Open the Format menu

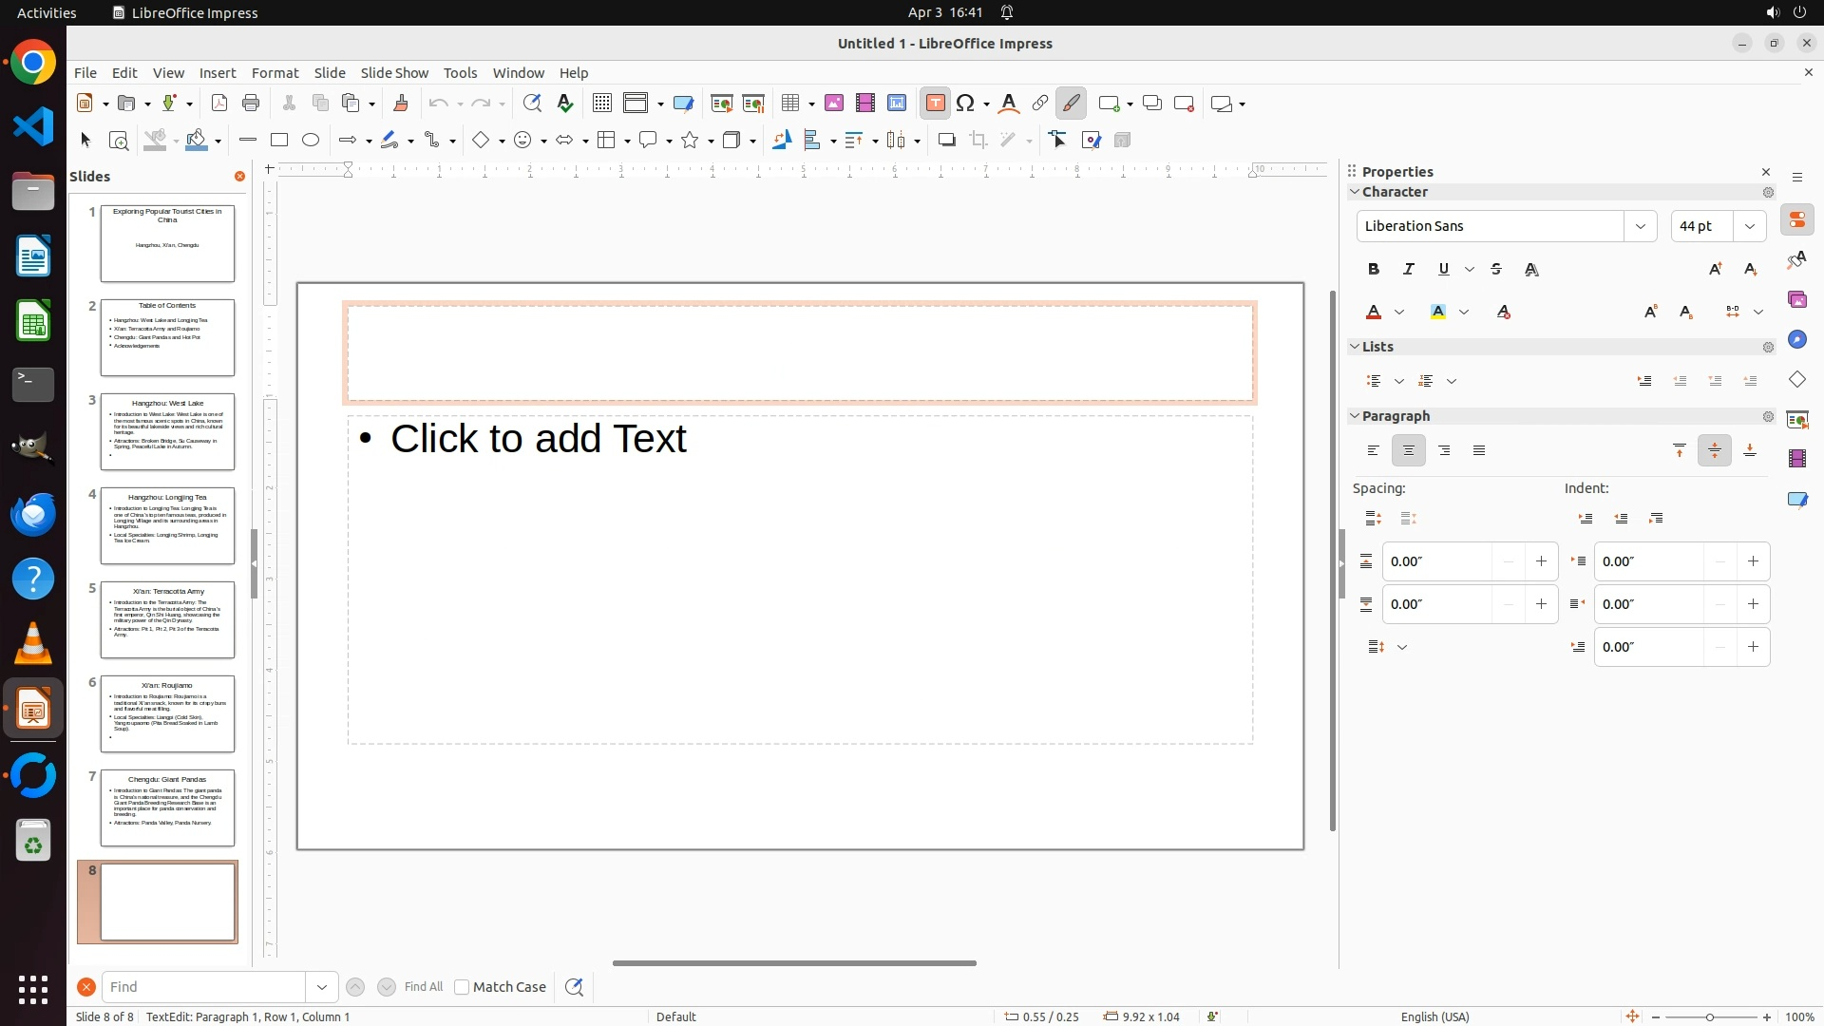275,73
